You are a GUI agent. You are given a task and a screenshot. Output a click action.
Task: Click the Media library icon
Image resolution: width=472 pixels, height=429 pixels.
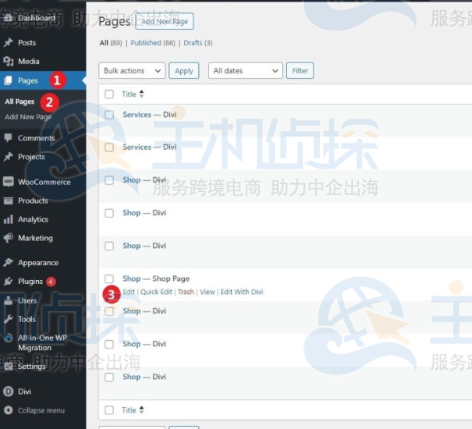click(x=8, y=62)
